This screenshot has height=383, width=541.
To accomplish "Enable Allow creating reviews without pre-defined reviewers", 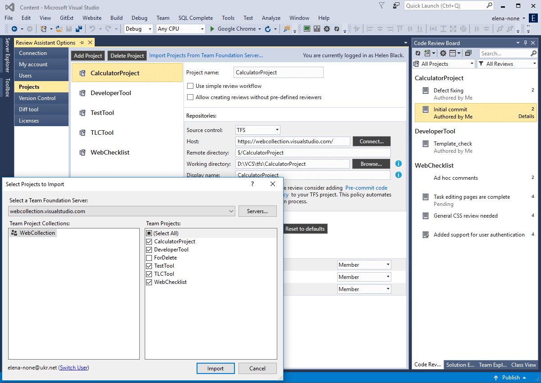I will pos(190,97).
